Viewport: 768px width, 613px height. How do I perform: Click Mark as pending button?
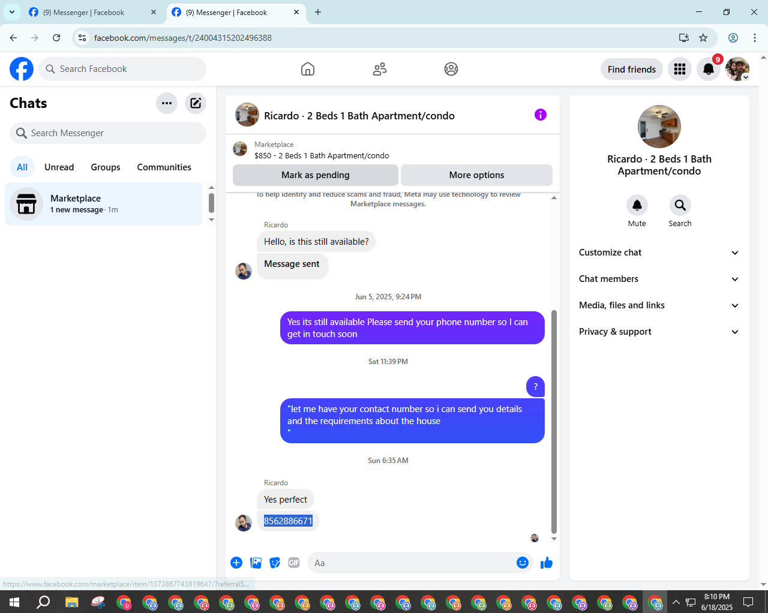click(316, 175)
